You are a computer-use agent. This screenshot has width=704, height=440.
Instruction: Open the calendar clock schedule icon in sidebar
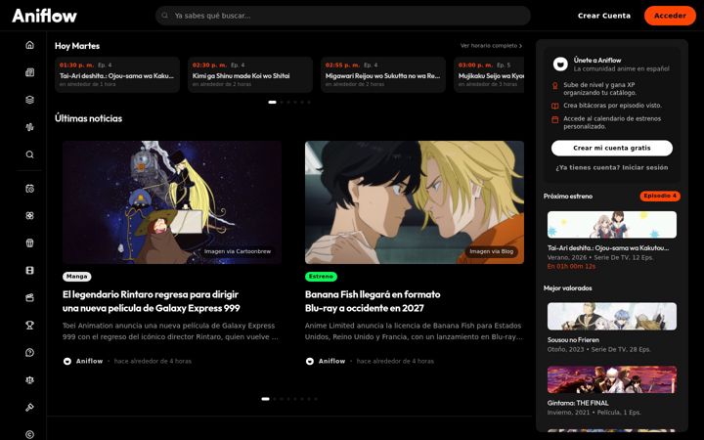pyautogui.click(x=29, y=189)
